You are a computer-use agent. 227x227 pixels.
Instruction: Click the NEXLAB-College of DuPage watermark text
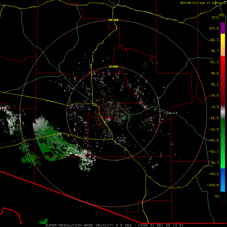[203, 3]
